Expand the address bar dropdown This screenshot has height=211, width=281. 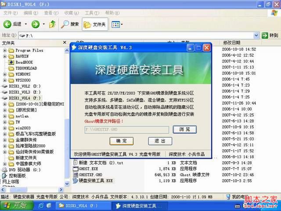coord(256,36)
